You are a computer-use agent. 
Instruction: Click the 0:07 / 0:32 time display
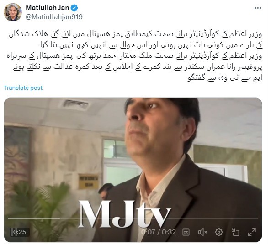(159, 232)
